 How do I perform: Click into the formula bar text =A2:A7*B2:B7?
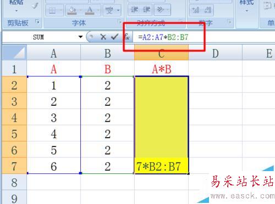pos(163,37)
